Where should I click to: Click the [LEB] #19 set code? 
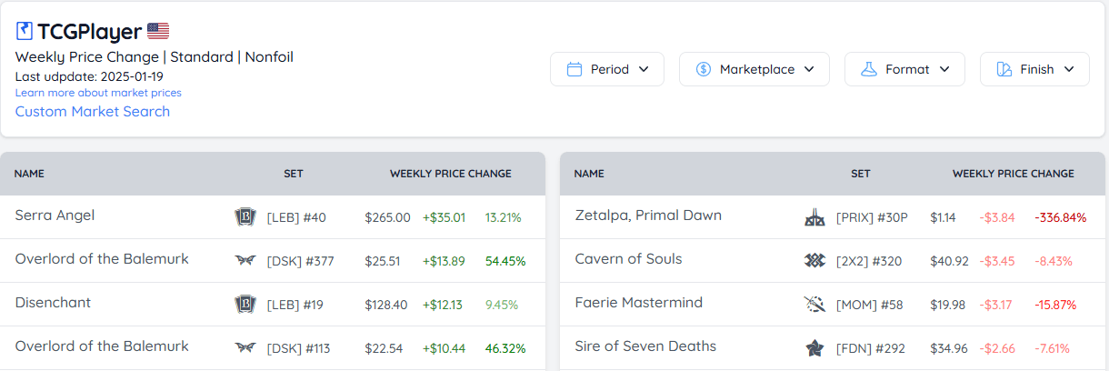(295, 305)
